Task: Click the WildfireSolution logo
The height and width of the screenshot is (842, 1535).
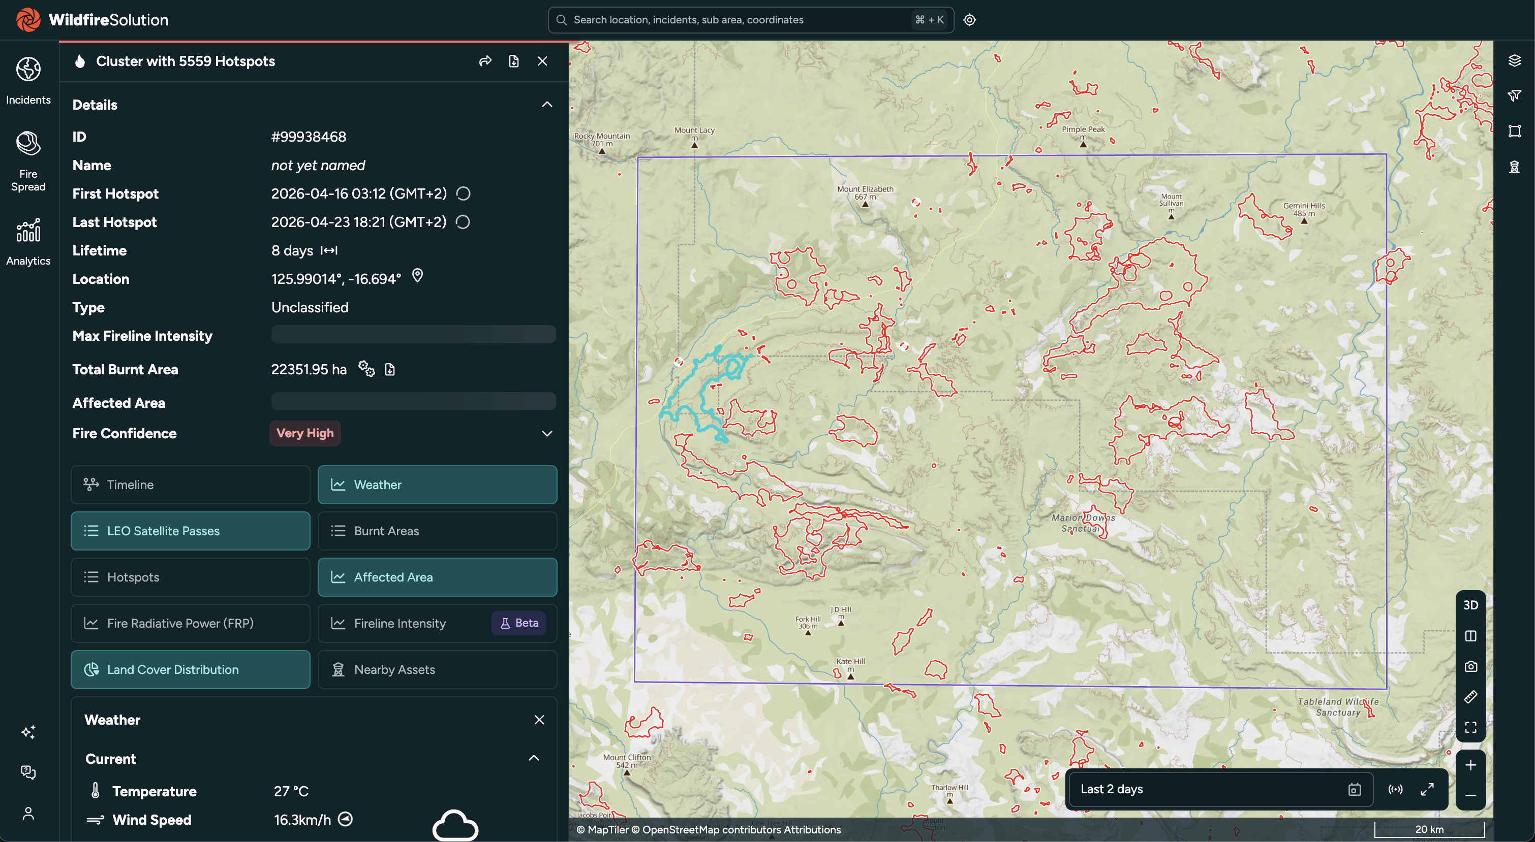Action: tap(92, 20)
